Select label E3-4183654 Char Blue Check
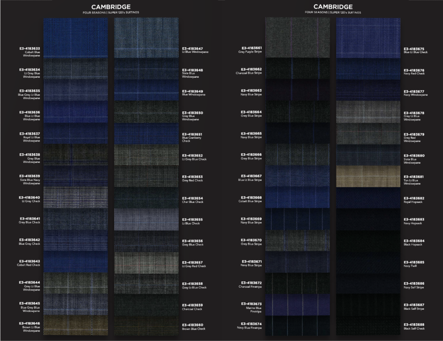The image size is (443, 341). [x=193, y=200]
